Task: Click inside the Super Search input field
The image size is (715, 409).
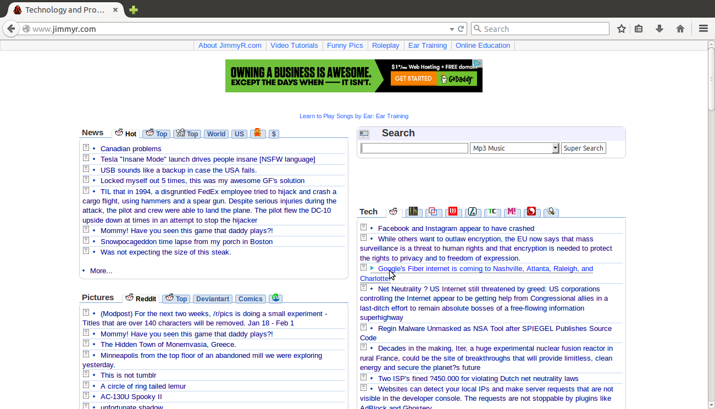Action: coord(414,147)
